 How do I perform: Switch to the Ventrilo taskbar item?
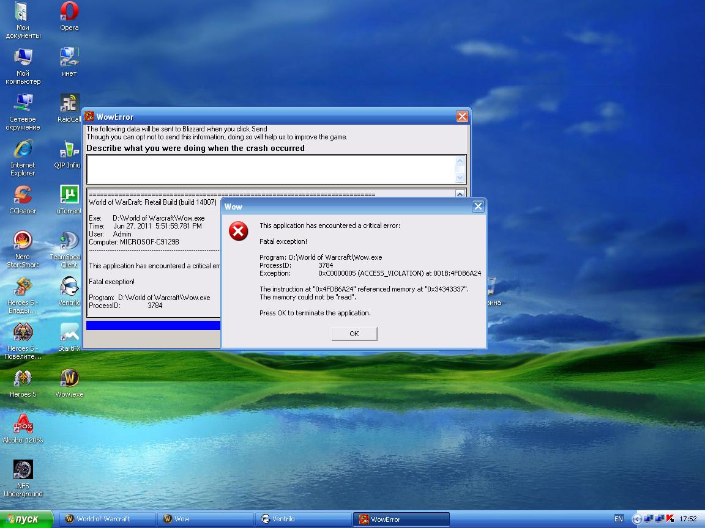303,519
